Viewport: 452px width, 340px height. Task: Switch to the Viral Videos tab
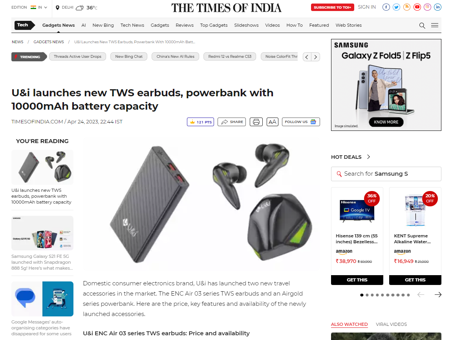pyautogui.click(x=391, y=324)
